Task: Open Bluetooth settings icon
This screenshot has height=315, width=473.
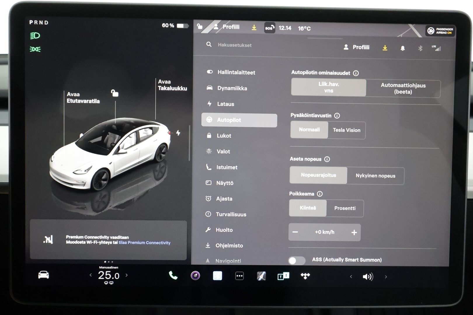Action: (420, 48)
